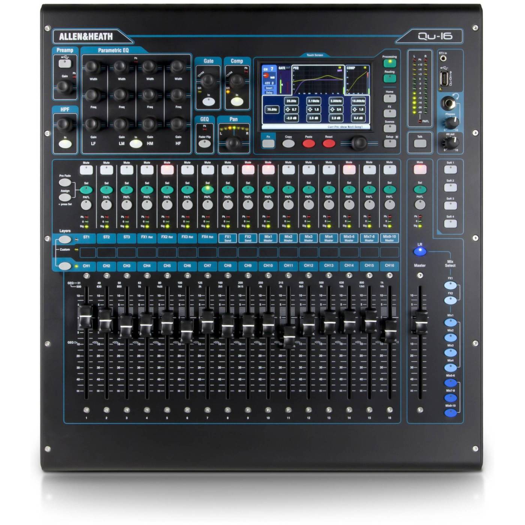Tap Insert on the touch screen
The image size is (525, 525).
point(269,88)
